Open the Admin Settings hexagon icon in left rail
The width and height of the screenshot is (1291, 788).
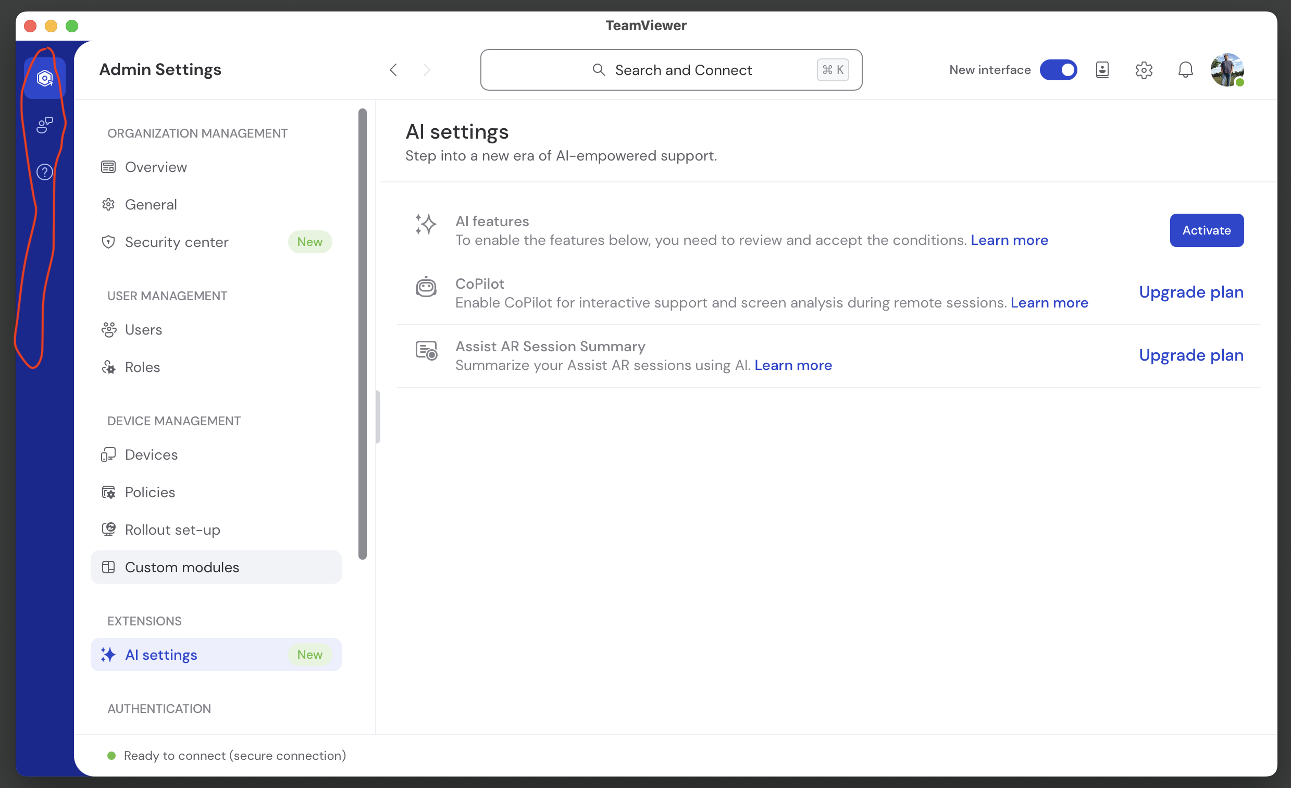[44, 79]
